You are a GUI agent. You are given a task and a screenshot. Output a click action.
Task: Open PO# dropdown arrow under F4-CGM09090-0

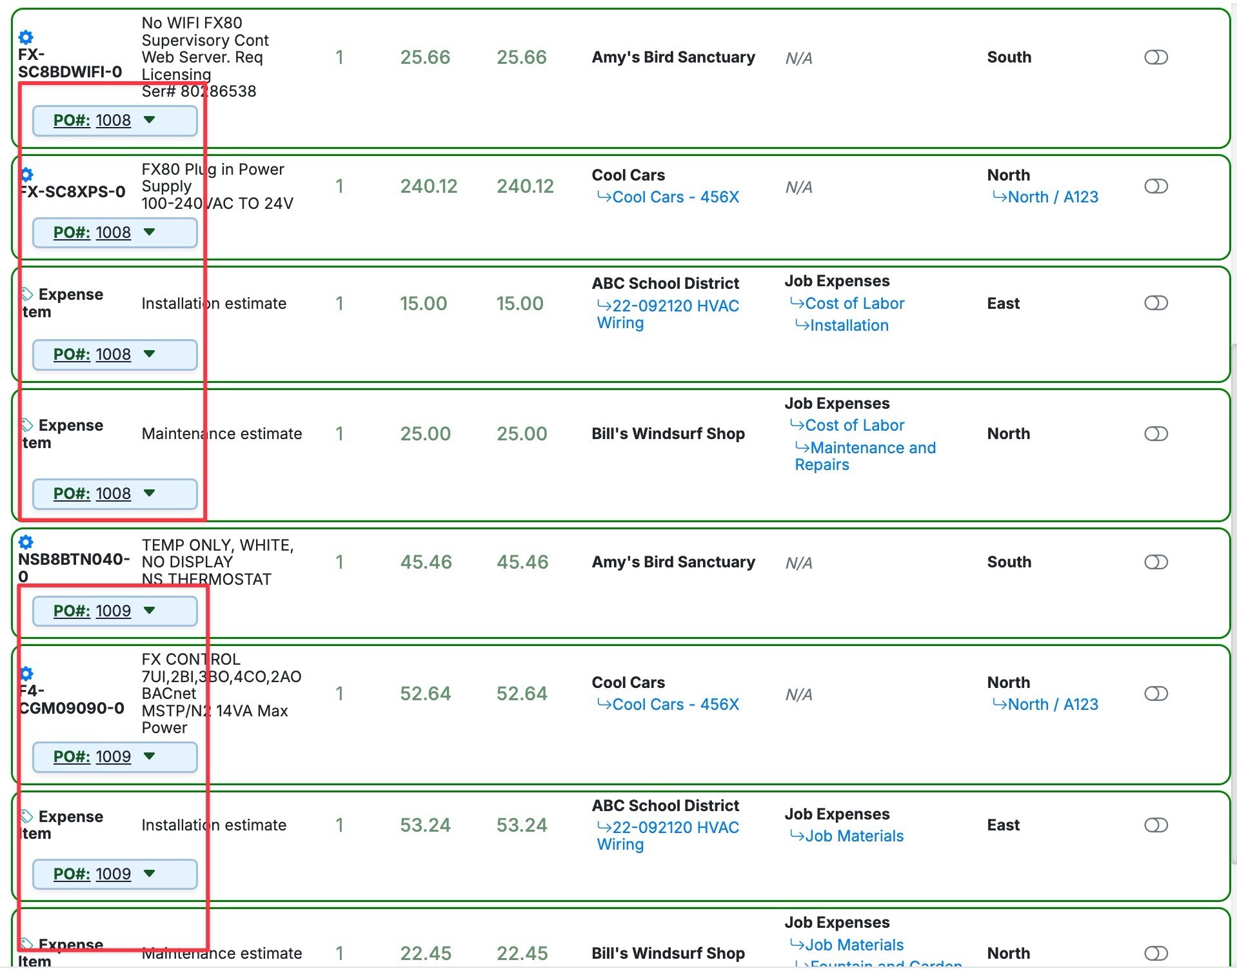coord(150,756)
